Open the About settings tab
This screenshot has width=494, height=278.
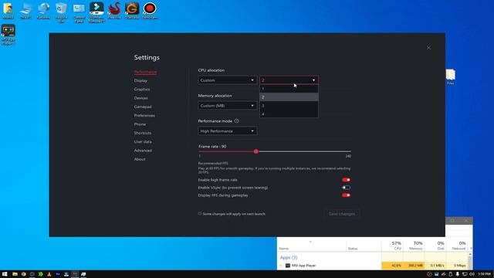140,159
